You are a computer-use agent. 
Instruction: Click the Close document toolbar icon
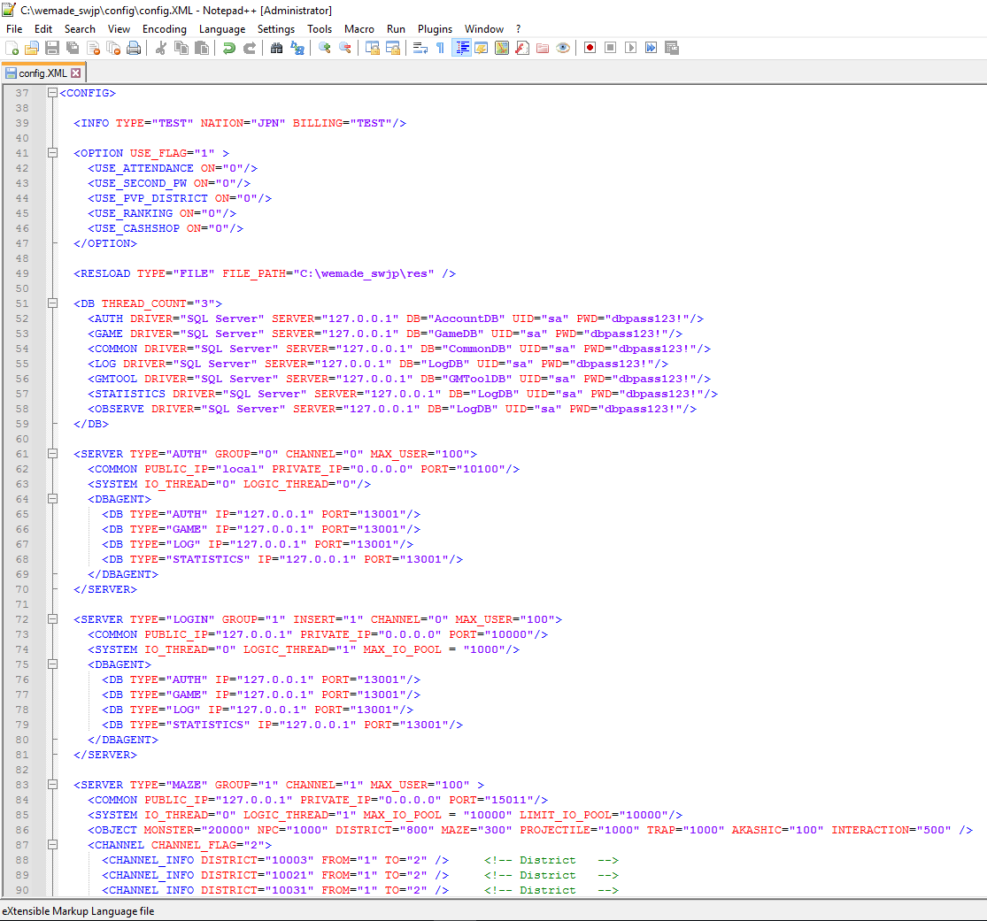point(93,48)
